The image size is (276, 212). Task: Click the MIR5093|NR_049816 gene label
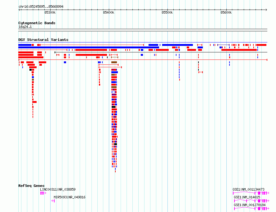point(69,197)
